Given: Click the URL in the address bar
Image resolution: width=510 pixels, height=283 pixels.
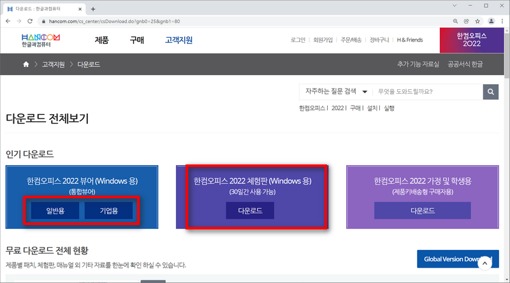Looking at the screenshot, I should pos(115,22).
